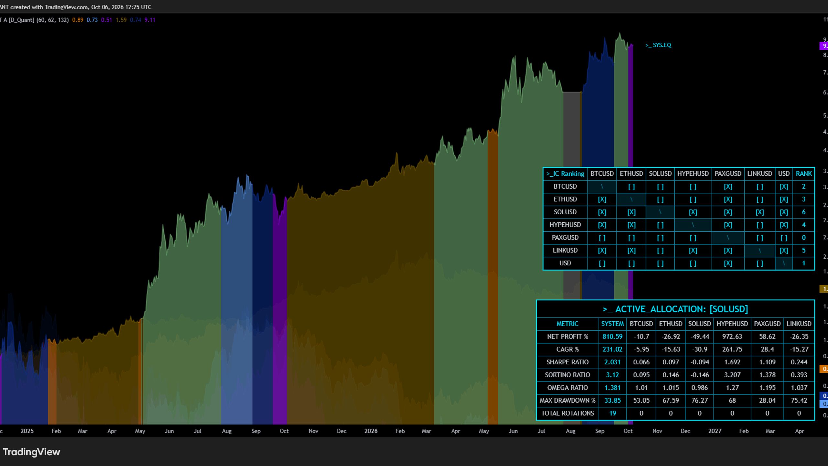Viewport: 828px width, 466px height.
Task: Click the [D_Quant] (60, 62, 132) indicator legend
Action: (x=38, y=20)
